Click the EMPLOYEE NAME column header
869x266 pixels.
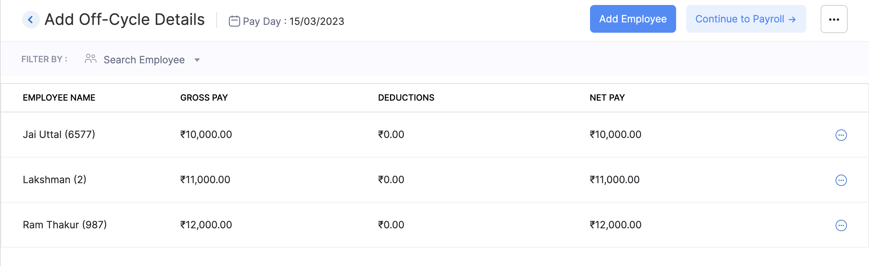[59, 97]
